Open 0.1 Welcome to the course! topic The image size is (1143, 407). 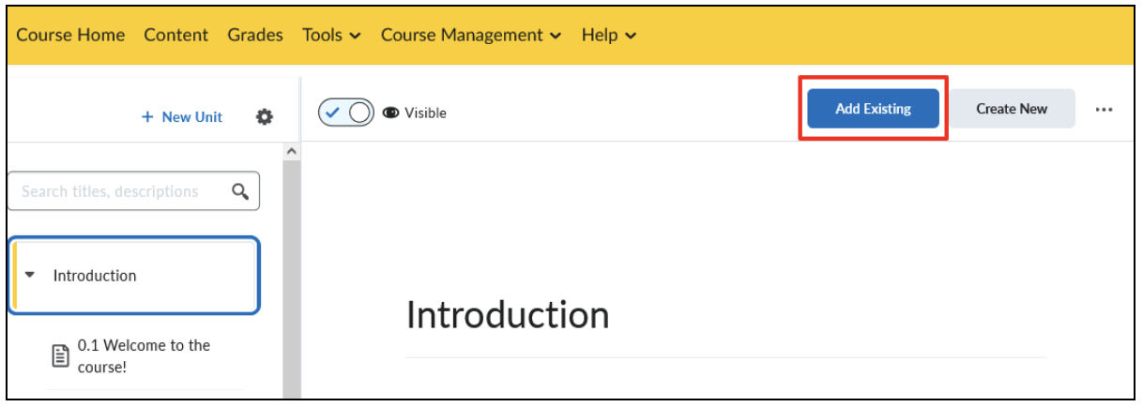tap(145, 356)
